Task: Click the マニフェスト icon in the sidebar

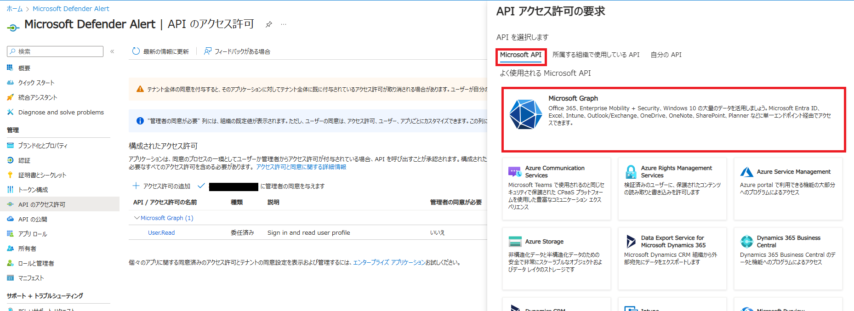Action: pyautogui.click(x=10, y=278)
